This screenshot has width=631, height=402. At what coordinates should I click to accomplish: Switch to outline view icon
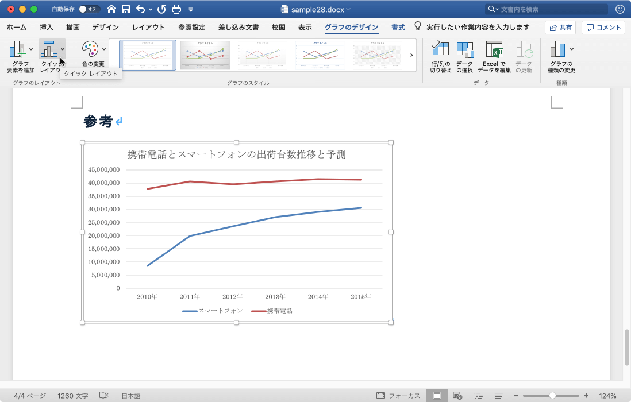click(478, 396)
